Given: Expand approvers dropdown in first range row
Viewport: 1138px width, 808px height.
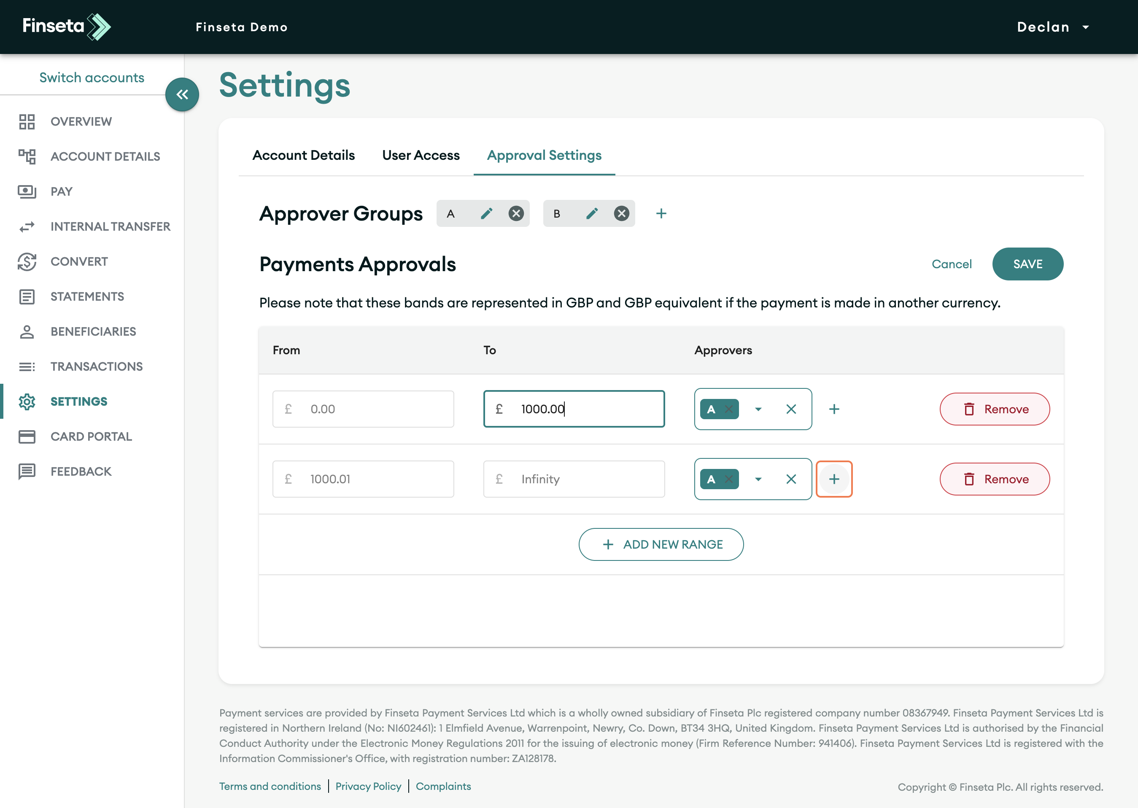Looking at the screenshot, I should tap(758, 409).
